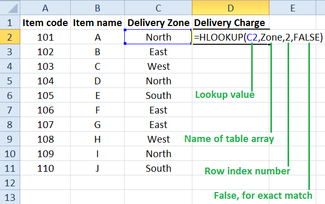Image resolution: width=325 pixels, height=204 pixels.
Task: Select row 1 header
Action: [x=10, y=22]
